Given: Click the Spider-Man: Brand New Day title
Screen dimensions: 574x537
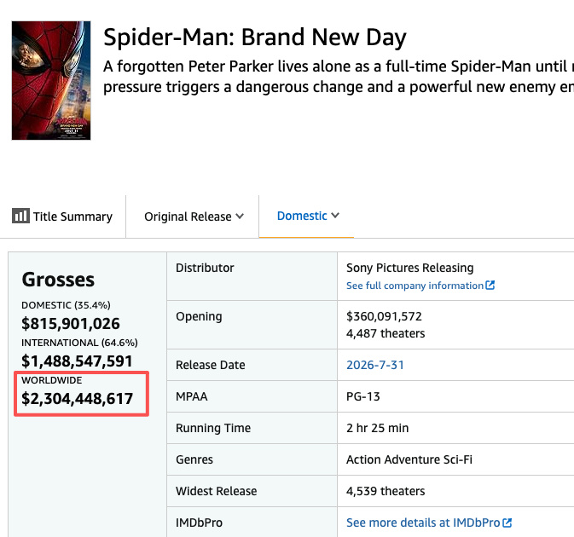Looking at the screenshot, I should coord(255,38).
